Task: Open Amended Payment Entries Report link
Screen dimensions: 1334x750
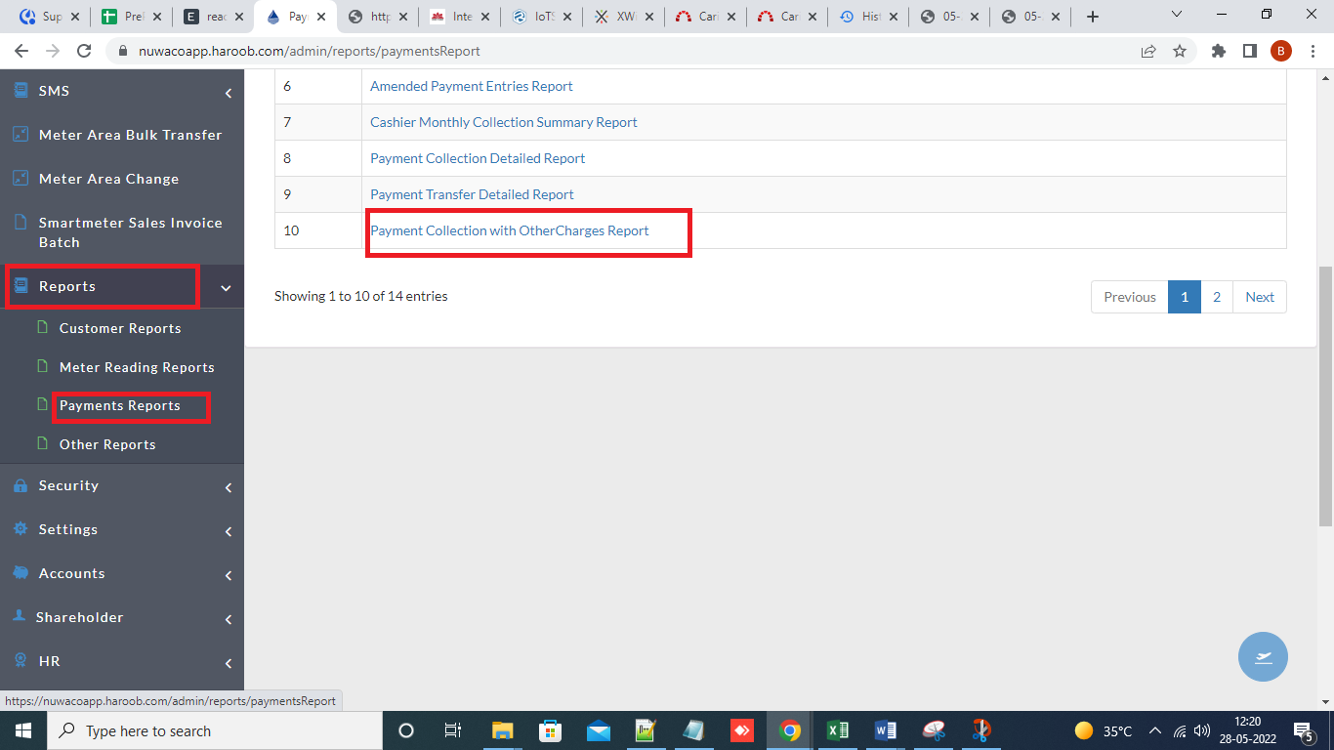Action: click(472, 86)
